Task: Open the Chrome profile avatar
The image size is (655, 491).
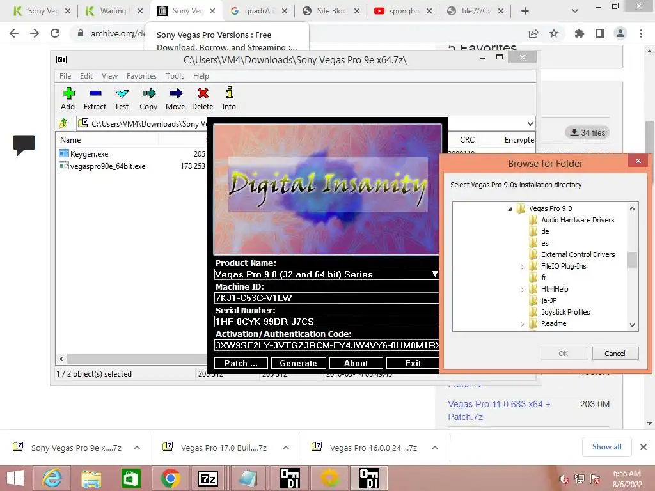Action: point(620,33)
